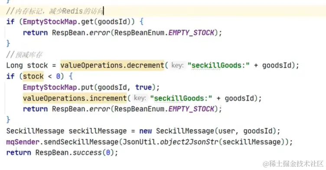Image resolution: width=326 pixels, height=170 pixels.
Task: Click highlighted valueOperations.increment call
Action: point(75,98)
